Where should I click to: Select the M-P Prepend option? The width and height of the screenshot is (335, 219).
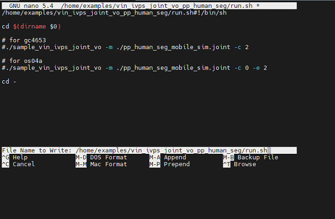point(155,164)
